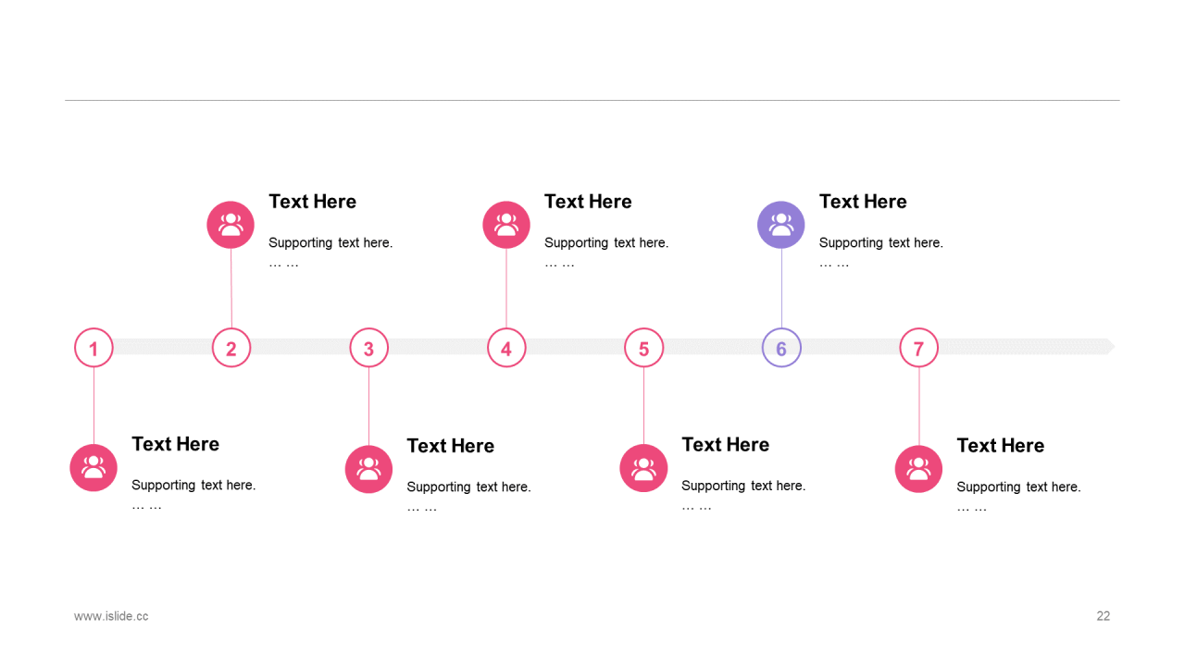The height and width of the screenshot is (666, 1185).
Task: Click the arrow tip of the timeline bar
Action: 1109,347
